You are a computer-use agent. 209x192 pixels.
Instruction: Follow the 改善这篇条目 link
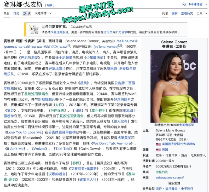pos(59,32)
